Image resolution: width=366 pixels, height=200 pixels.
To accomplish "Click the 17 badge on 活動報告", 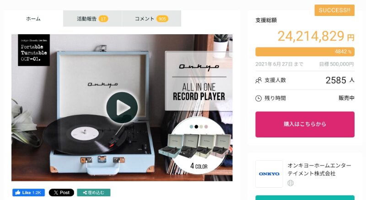I will click(103, 19).
